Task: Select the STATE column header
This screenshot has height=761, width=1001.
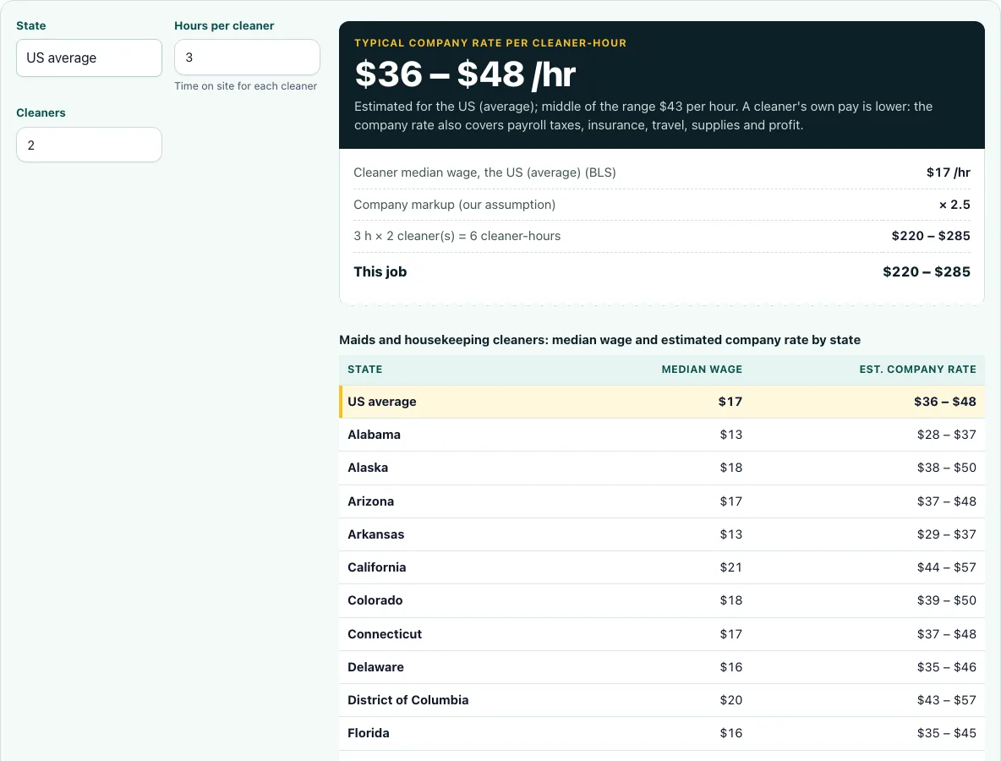Action: pyautogui.click(x=365, y=370)
